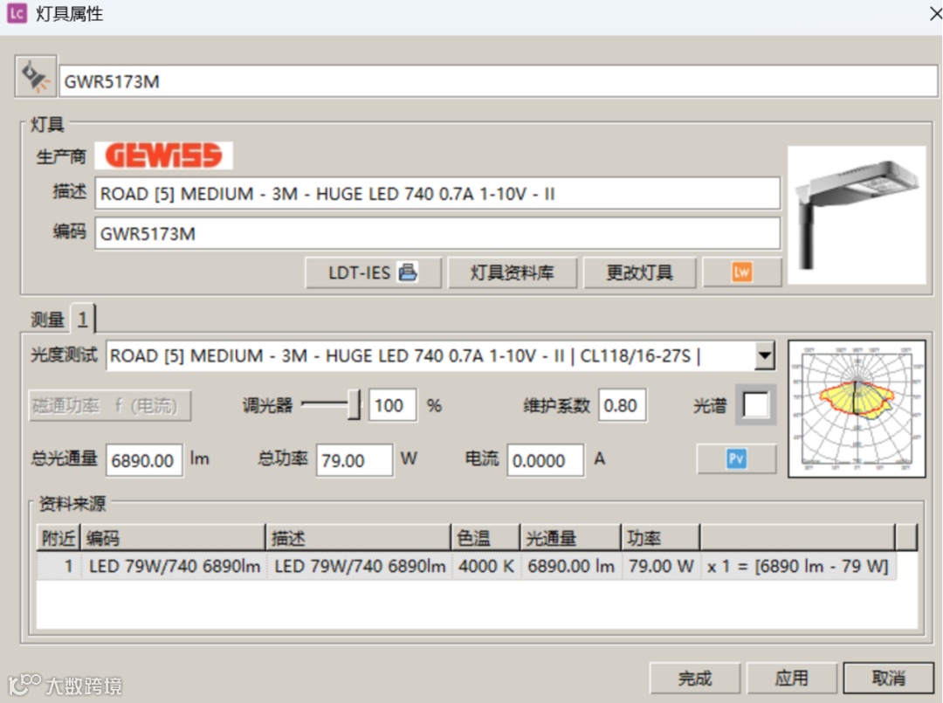943x703 pixels.
Task: Click the 编码 column header in source table
Action: [x=173, y=538]
